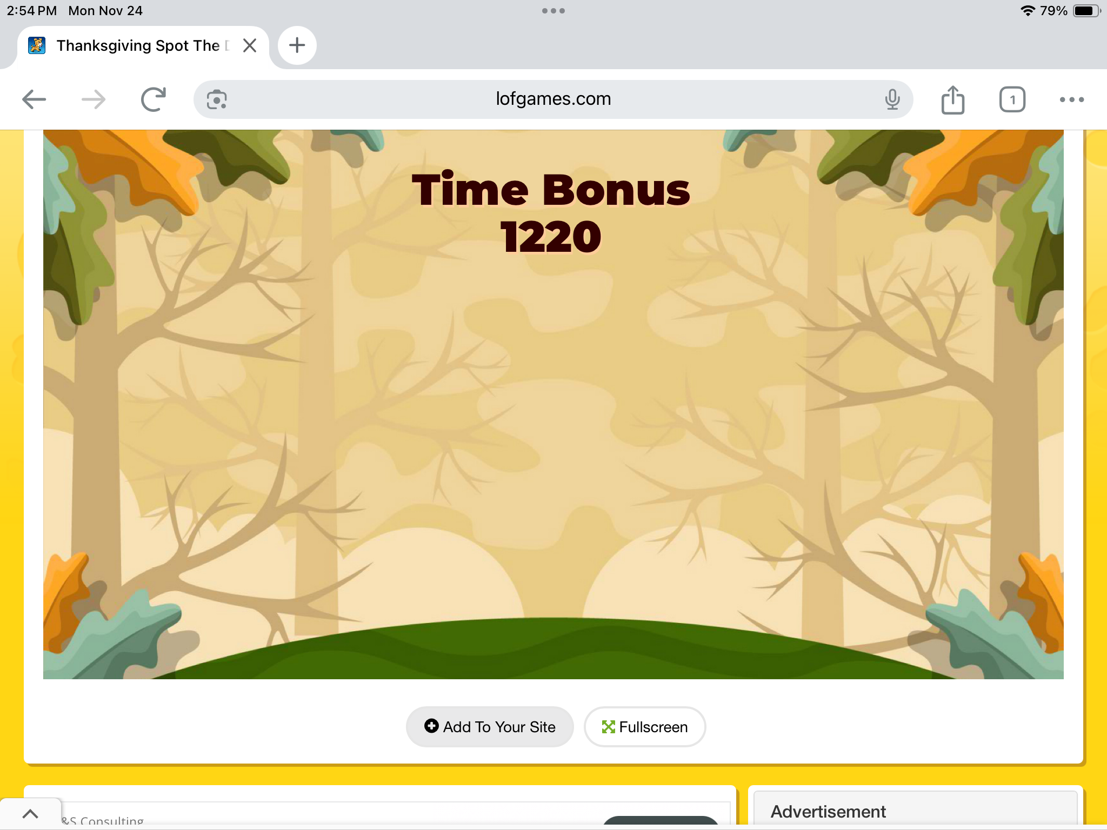Click the lofgames.com address bar
The image size is (1107, 830).
tap(553, 99)
